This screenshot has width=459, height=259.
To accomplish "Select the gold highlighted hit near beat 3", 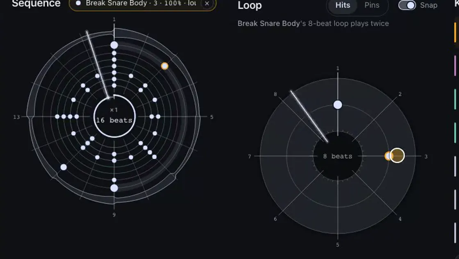I will click(397, 155).
